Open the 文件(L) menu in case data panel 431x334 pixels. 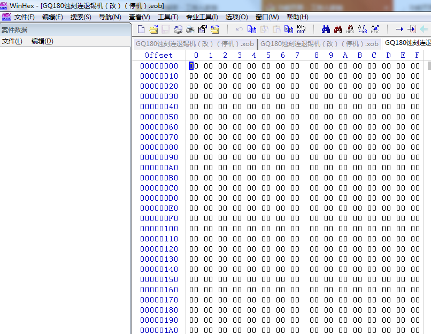pyautogui.click(x=12, y=41)
